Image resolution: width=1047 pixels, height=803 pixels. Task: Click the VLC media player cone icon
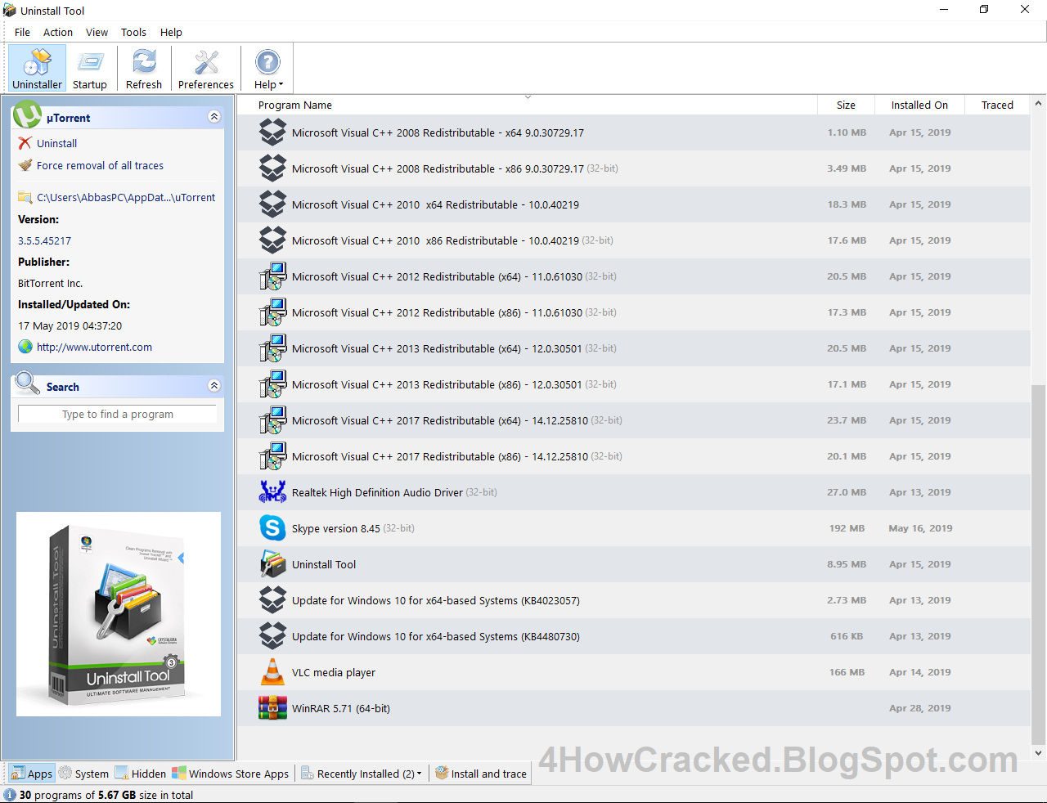[x=272, y=672]
